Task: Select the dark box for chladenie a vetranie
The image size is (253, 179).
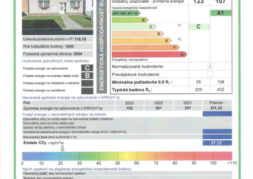Action: pos(87,83)
